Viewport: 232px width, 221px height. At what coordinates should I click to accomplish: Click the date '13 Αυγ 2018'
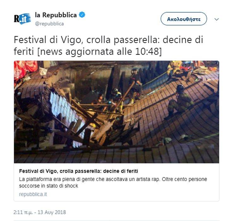click(52, 212)
